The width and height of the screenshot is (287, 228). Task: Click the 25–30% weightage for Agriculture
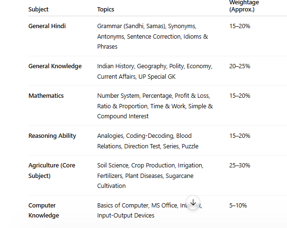pos(240,166)
